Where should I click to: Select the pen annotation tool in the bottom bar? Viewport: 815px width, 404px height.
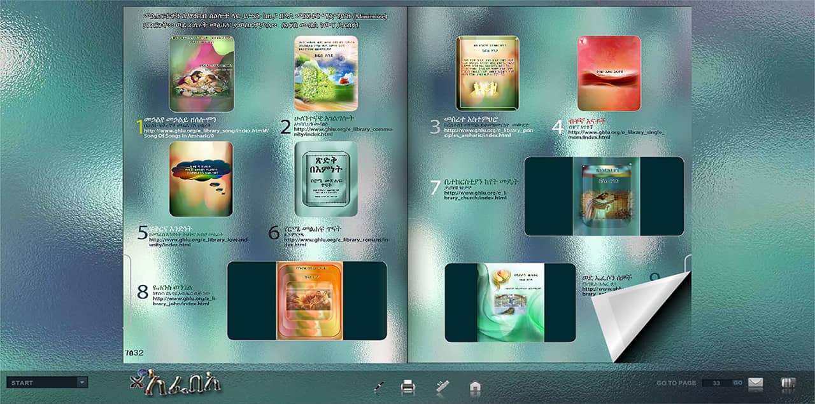380,385
